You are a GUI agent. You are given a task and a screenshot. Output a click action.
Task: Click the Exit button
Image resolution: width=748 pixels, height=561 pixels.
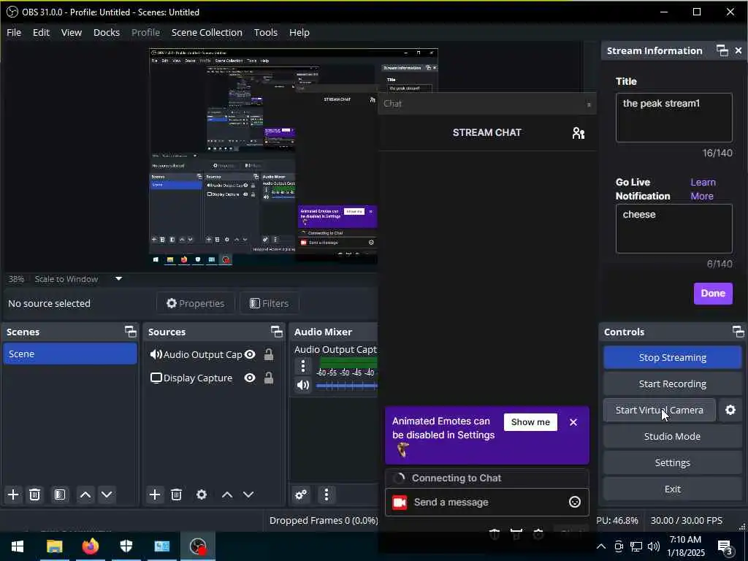(672, 489)
